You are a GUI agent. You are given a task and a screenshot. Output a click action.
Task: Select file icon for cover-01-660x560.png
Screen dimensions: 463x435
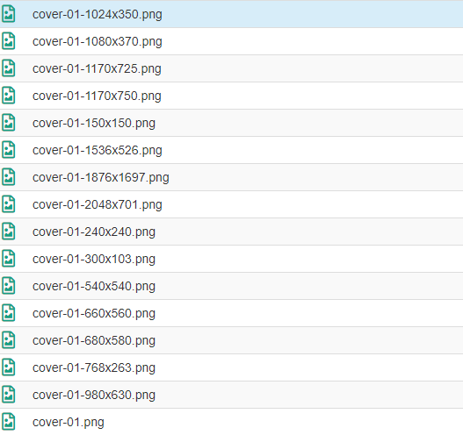[9, 313]
